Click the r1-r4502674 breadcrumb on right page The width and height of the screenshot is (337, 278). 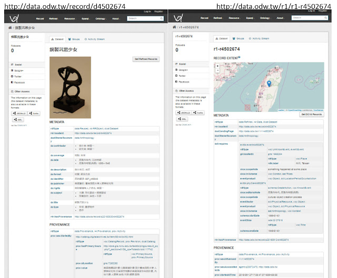[189, 27]
